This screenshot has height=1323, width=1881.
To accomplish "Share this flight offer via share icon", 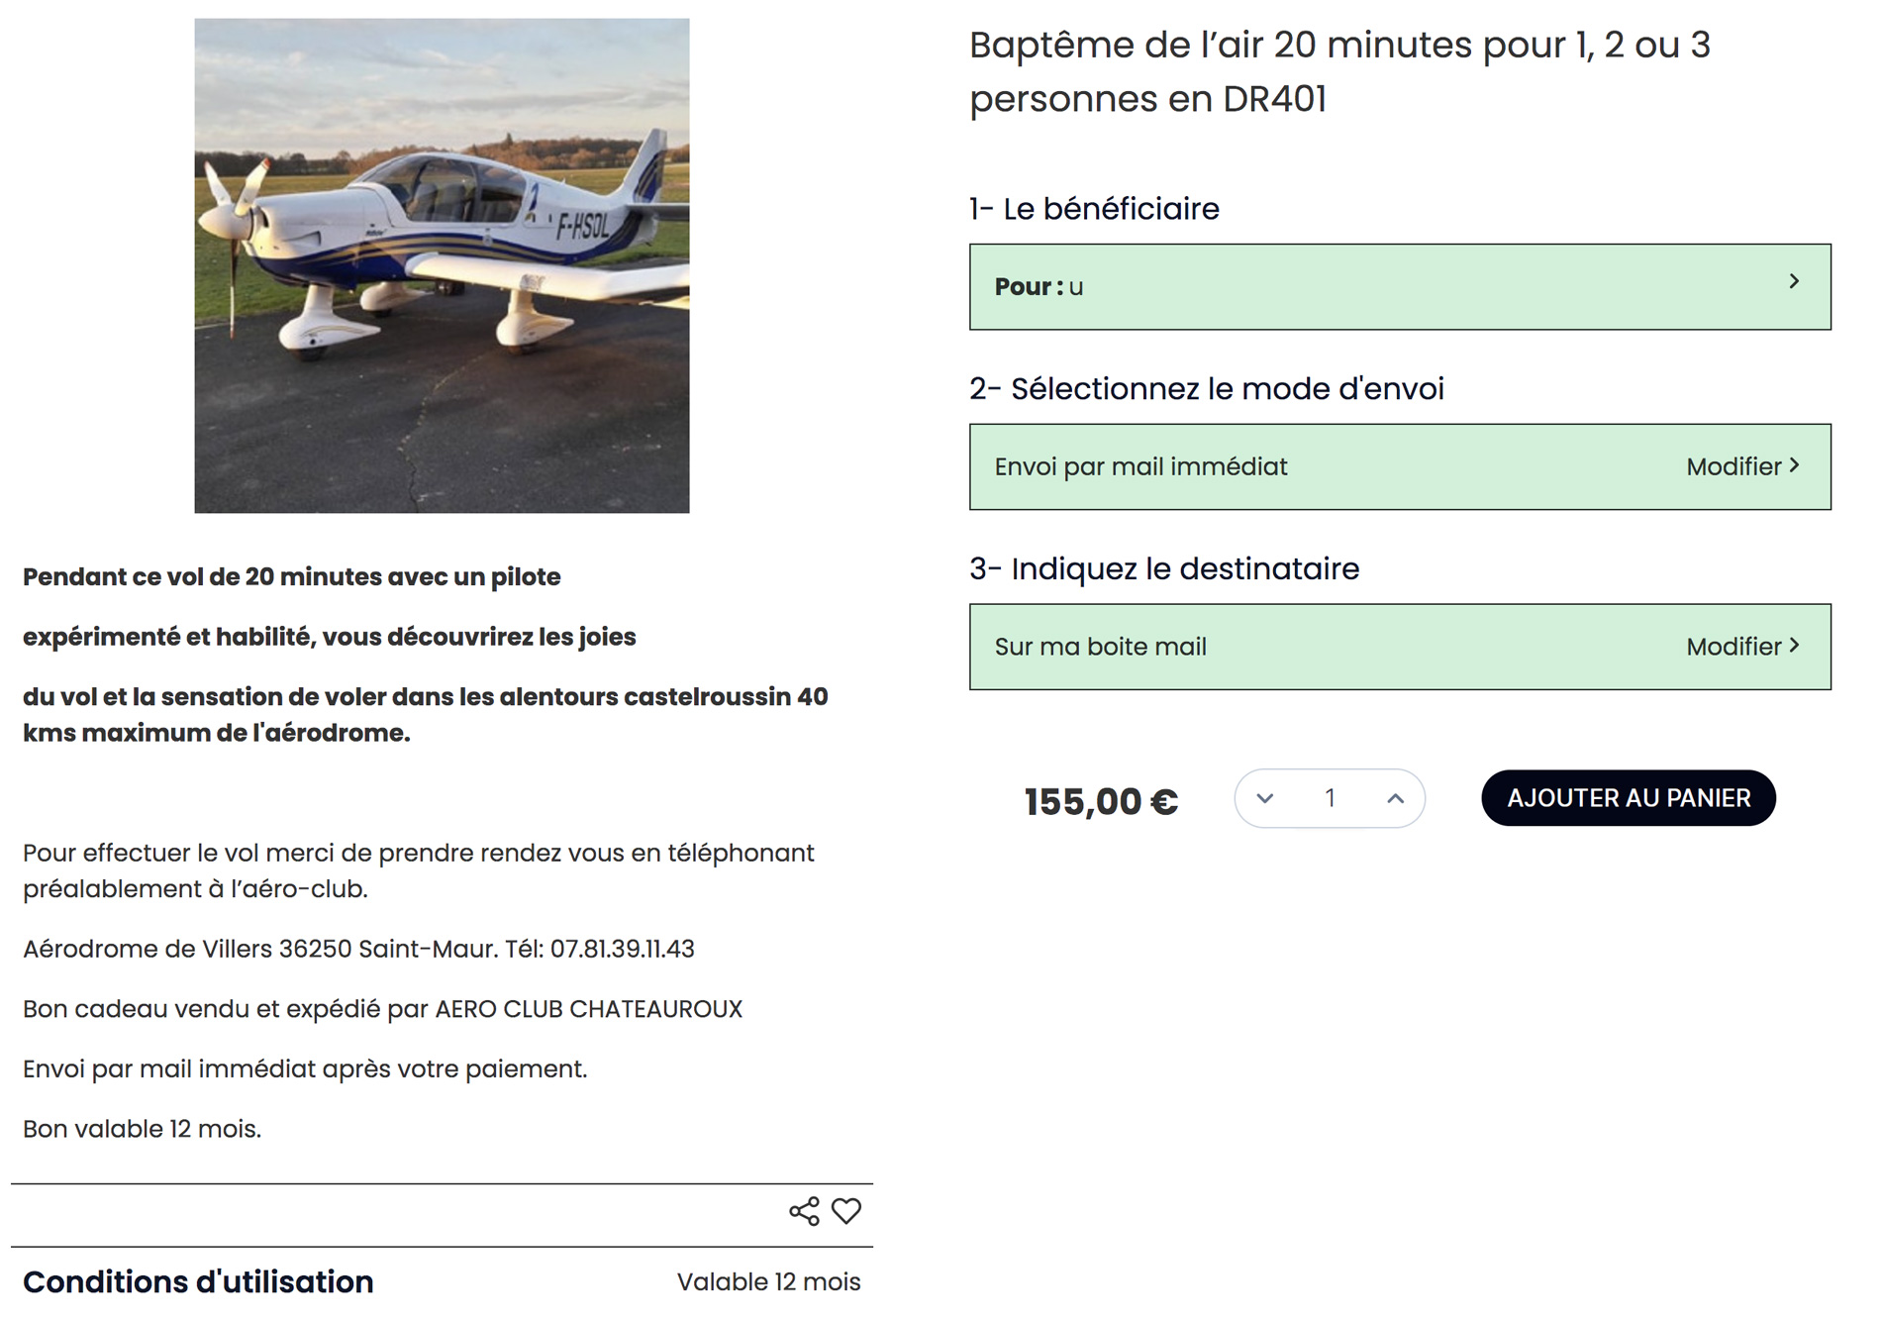I will [x=804, y=1211].
